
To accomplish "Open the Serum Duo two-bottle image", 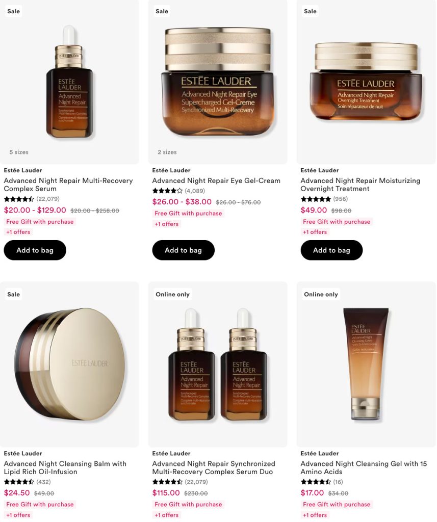I will [218, 364].
